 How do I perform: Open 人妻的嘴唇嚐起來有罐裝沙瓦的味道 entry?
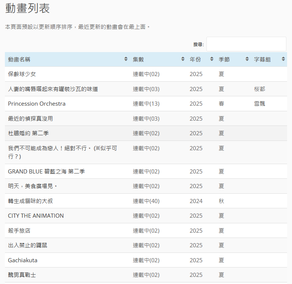coord(53,89)
